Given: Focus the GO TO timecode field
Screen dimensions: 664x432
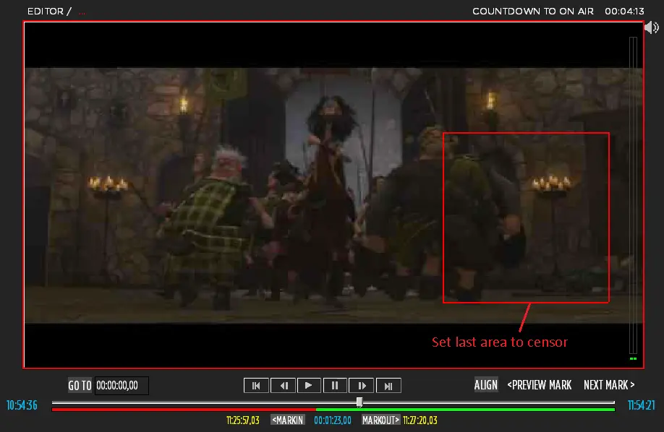Looking at the screenshot, I should [122, 386].
